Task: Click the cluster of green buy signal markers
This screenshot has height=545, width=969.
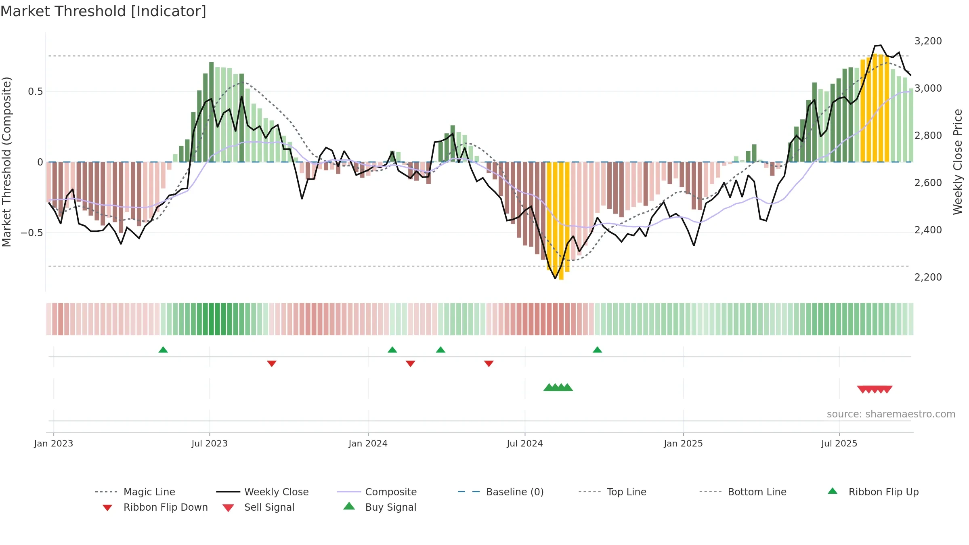Action: 558,387
